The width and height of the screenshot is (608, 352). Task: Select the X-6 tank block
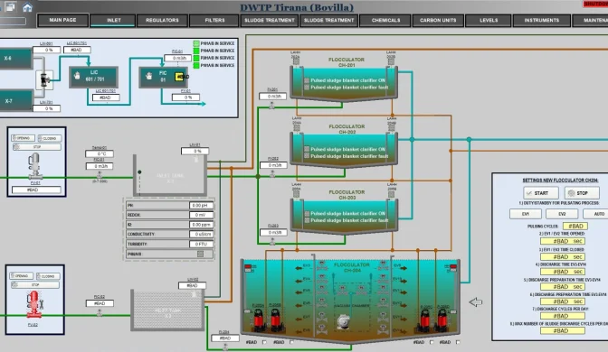[x=15, y=59]
